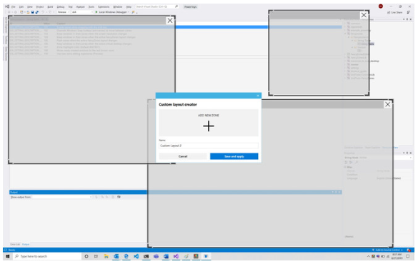Click the Live Share button
418x264 pixels.
395,12
